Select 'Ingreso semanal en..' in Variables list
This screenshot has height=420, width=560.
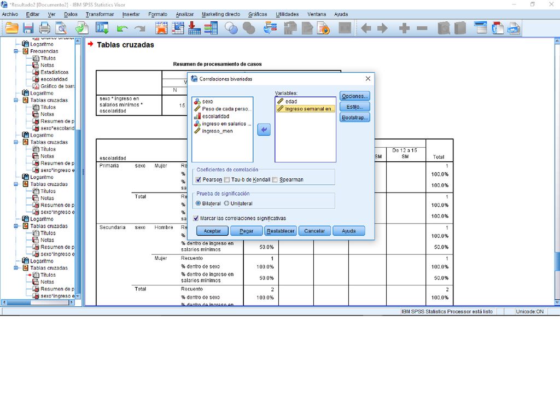tap(305, 109)
